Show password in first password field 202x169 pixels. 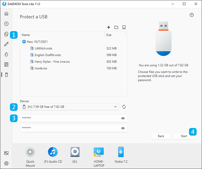tap(123, 118)
